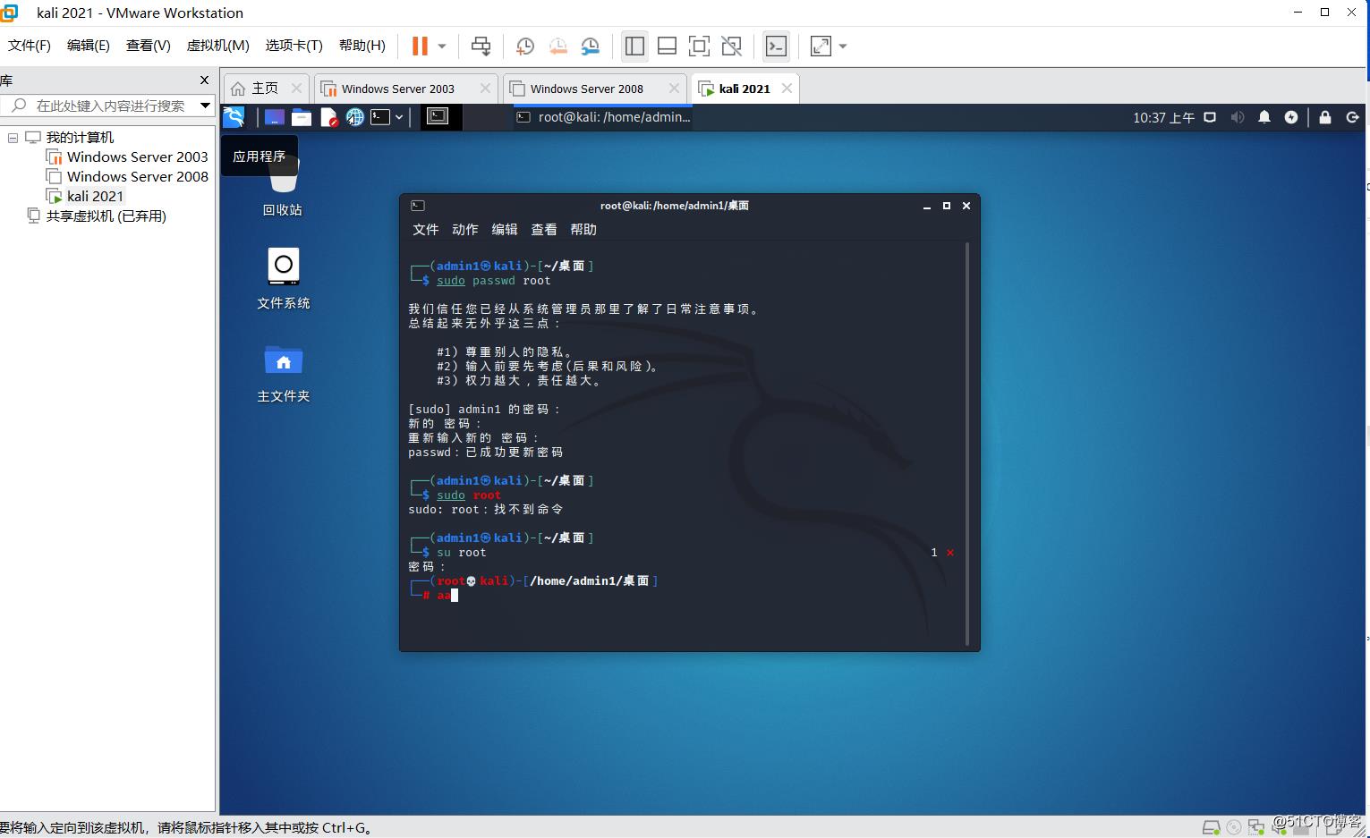Viewport: 1370px width, 838px height.
Task: Open the power manager tray icon
Action: [x=1291, y=117]
